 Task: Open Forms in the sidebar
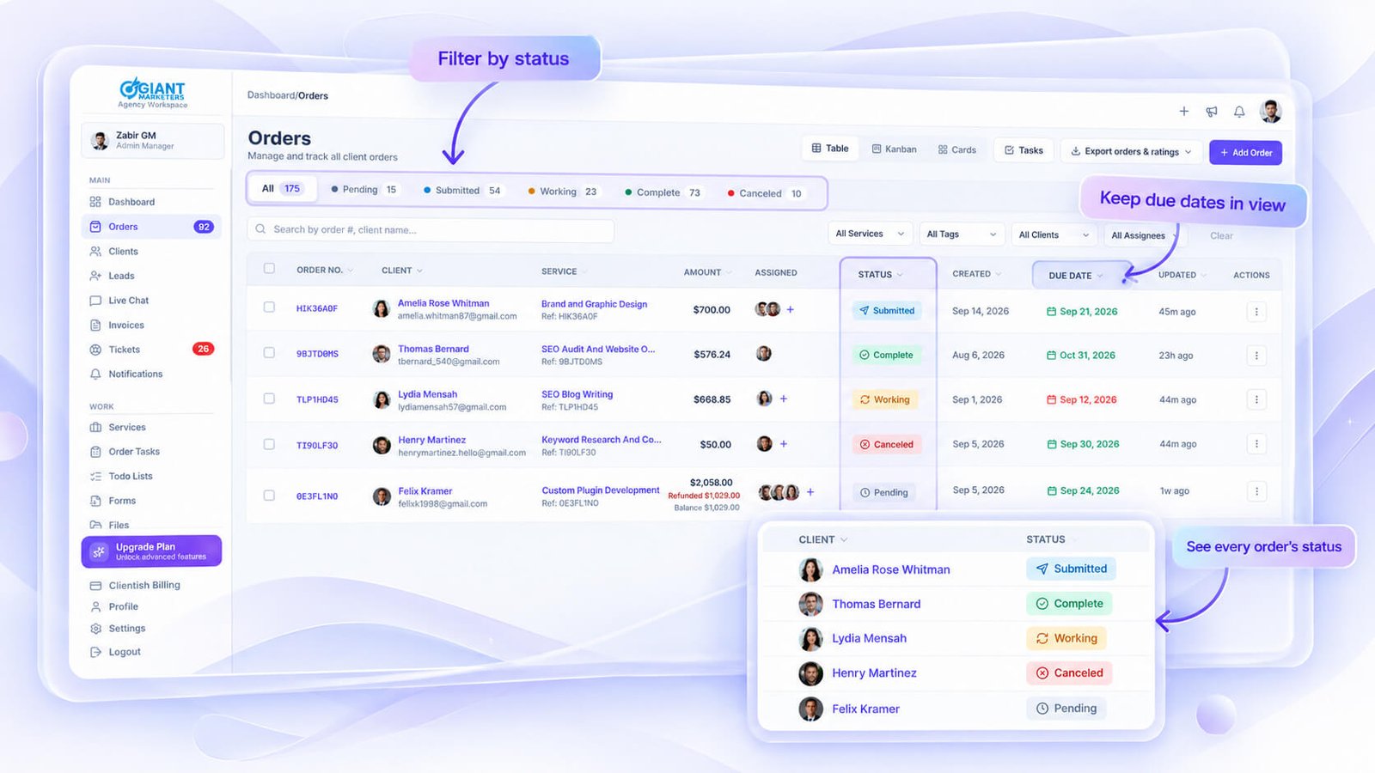113,501
